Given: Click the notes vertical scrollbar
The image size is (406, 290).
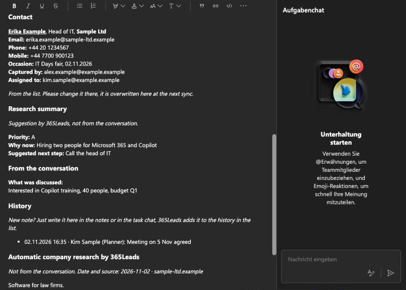Looking at the screenshot, I should pos(274,195).
